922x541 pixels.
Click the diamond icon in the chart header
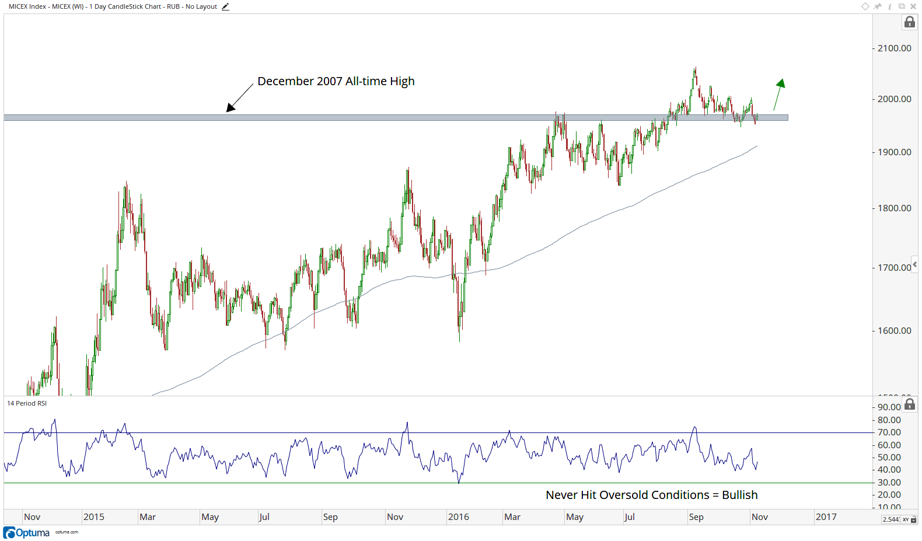(x=865, y=6)
